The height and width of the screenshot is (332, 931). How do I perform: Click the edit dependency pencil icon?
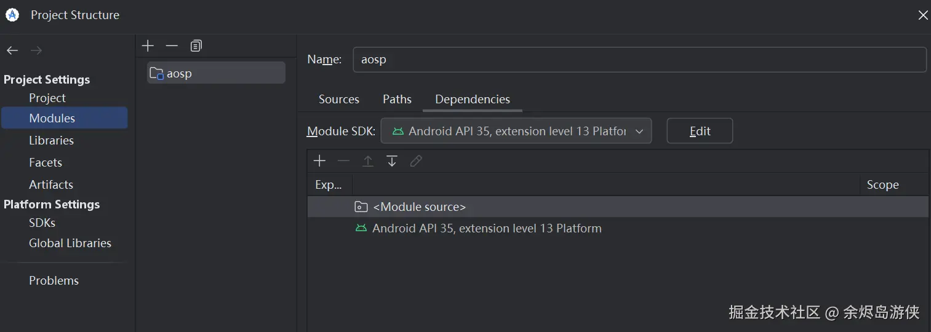coord(416,161)
